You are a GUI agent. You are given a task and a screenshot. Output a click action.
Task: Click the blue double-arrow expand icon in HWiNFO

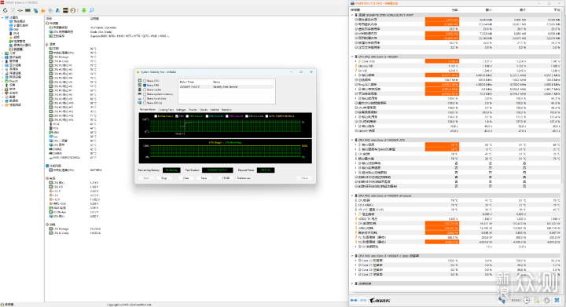click(354, 300)
